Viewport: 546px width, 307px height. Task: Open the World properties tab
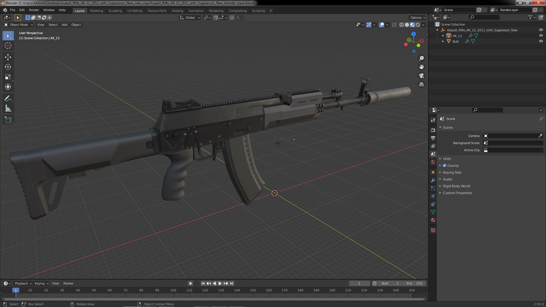point(433,162)
